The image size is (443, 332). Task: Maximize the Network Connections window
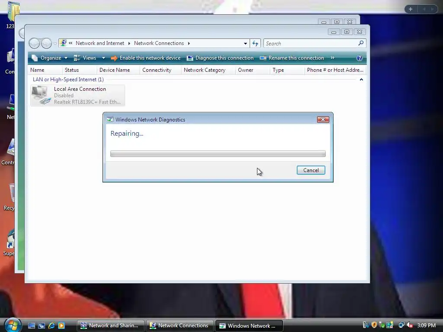(x=347, y=32)
